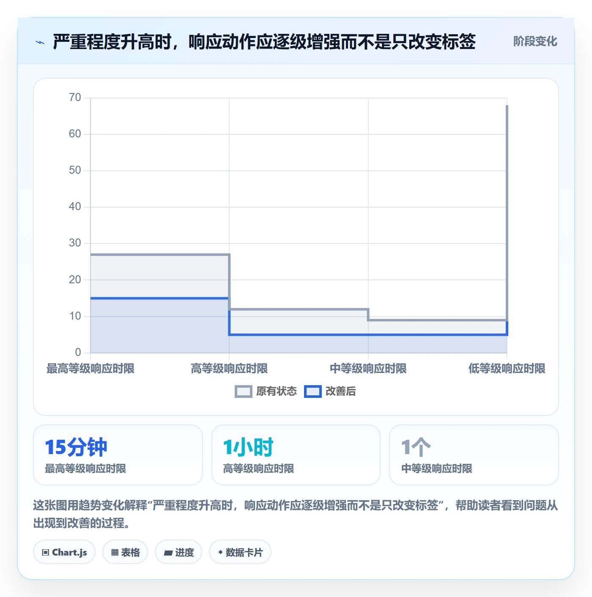592x597 pixels.
Task: Click the 改善后 legend label
Action: click(x=341, y=392)
